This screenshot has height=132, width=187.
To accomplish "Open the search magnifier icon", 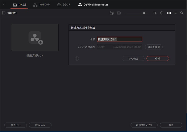I will (x=182, y=13).
